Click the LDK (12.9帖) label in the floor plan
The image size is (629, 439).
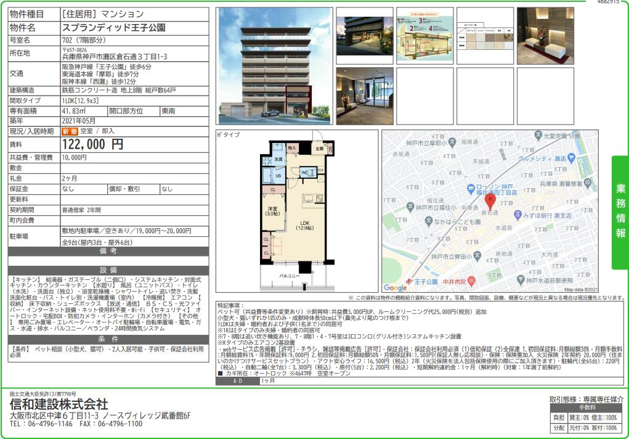tap(305, 225)
